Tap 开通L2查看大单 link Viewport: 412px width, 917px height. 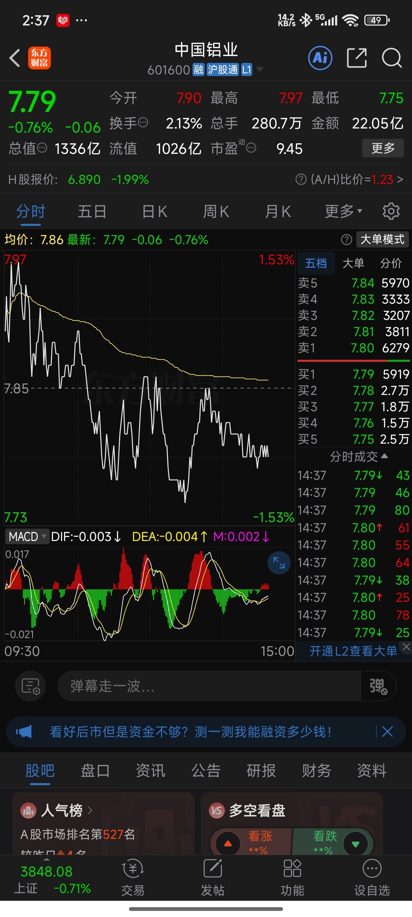353,651
